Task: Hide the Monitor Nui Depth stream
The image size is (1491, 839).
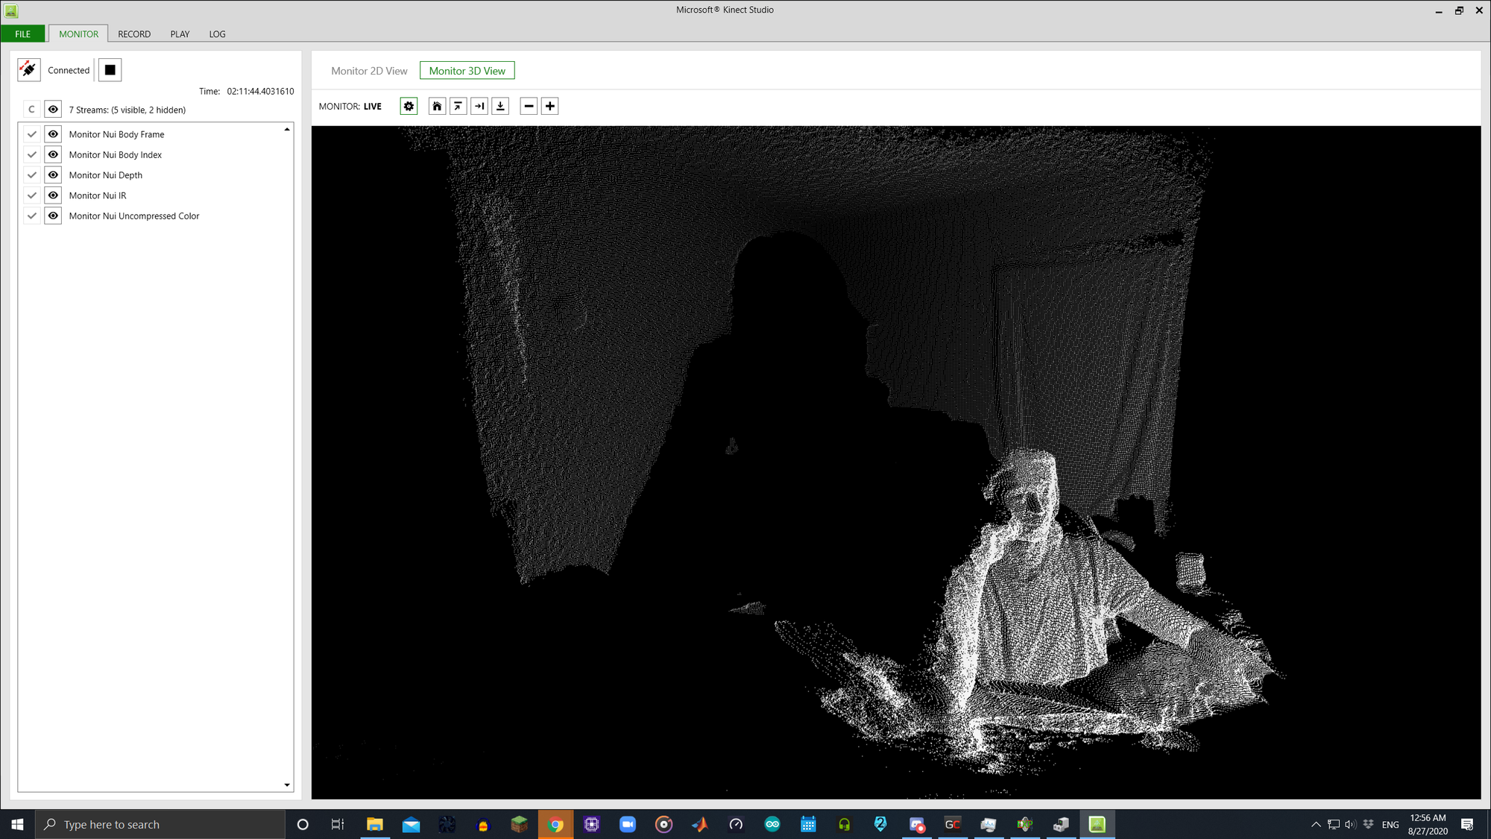Action: [53, 175]
